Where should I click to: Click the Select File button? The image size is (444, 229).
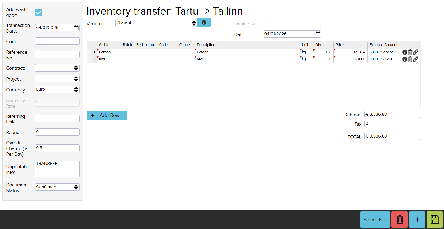pos(375,220)
